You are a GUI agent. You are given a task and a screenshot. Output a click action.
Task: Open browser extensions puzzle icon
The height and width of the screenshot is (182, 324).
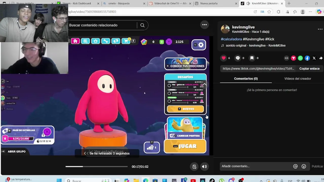pos(278,12)
